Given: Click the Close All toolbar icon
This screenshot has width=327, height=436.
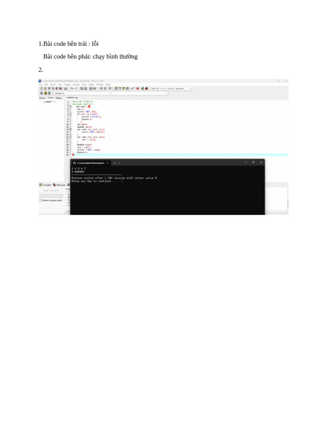Looking at the screenshot, I should (x=60, y=89).
